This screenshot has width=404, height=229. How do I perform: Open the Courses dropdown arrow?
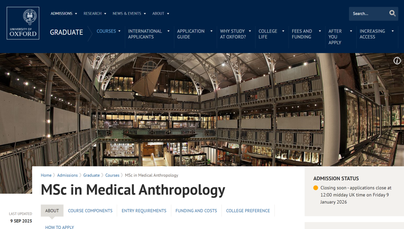[x=119, y=31]
